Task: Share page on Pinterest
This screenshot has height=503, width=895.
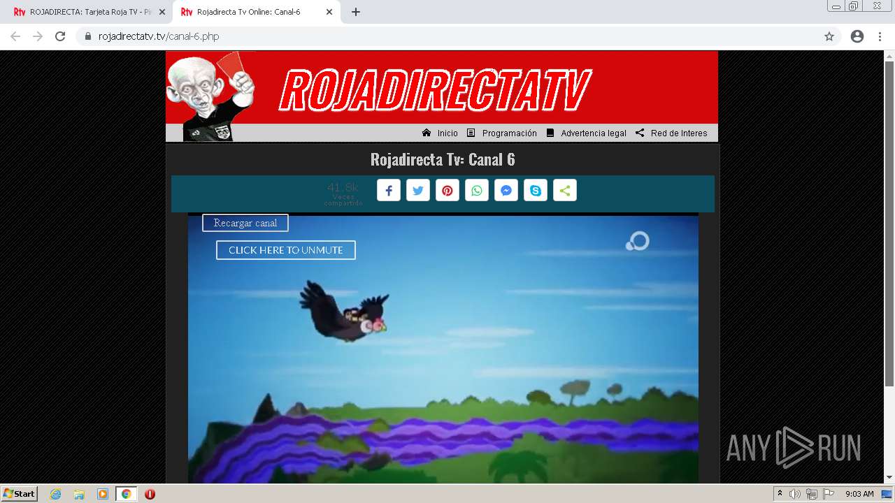Action: click(447, 191)
